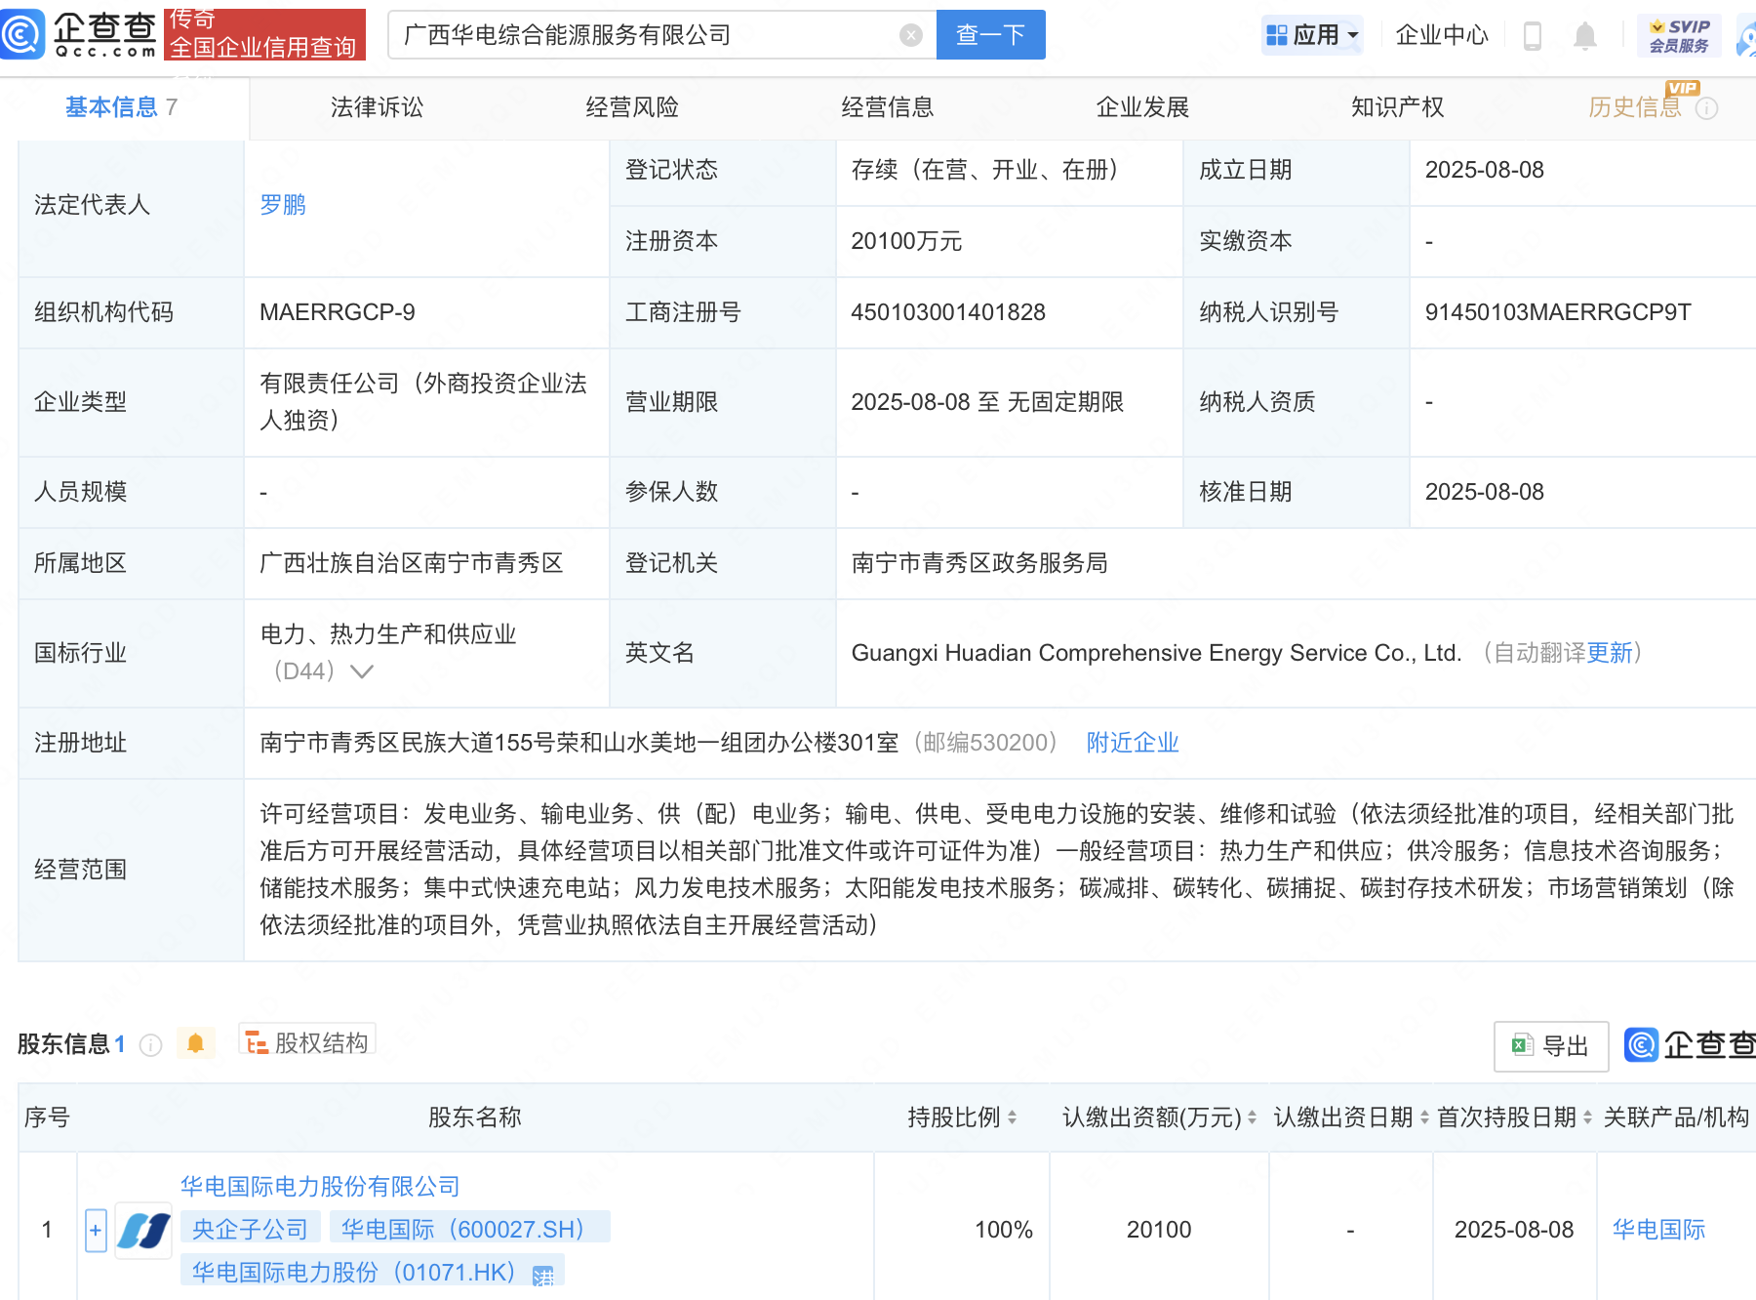Click 存续（在营、开业、在册） status text
This screenshot has height=1300, width=1756.
(990, 170)
